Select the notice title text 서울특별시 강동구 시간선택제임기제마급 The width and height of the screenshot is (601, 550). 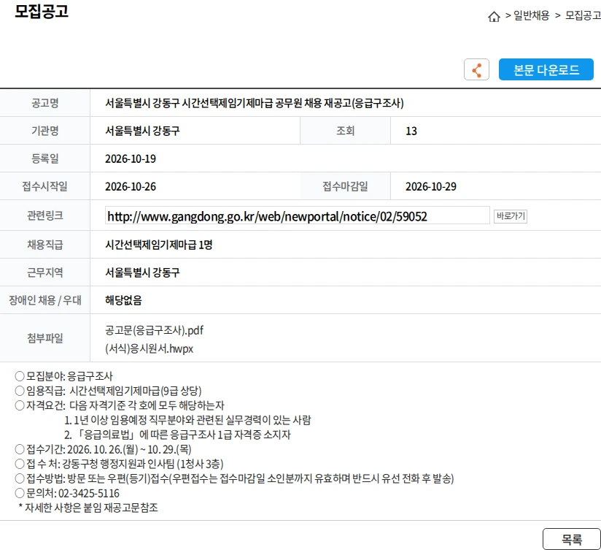click(x=189, y=103)
